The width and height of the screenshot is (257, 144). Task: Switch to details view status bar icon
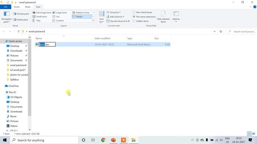[249, 134]
